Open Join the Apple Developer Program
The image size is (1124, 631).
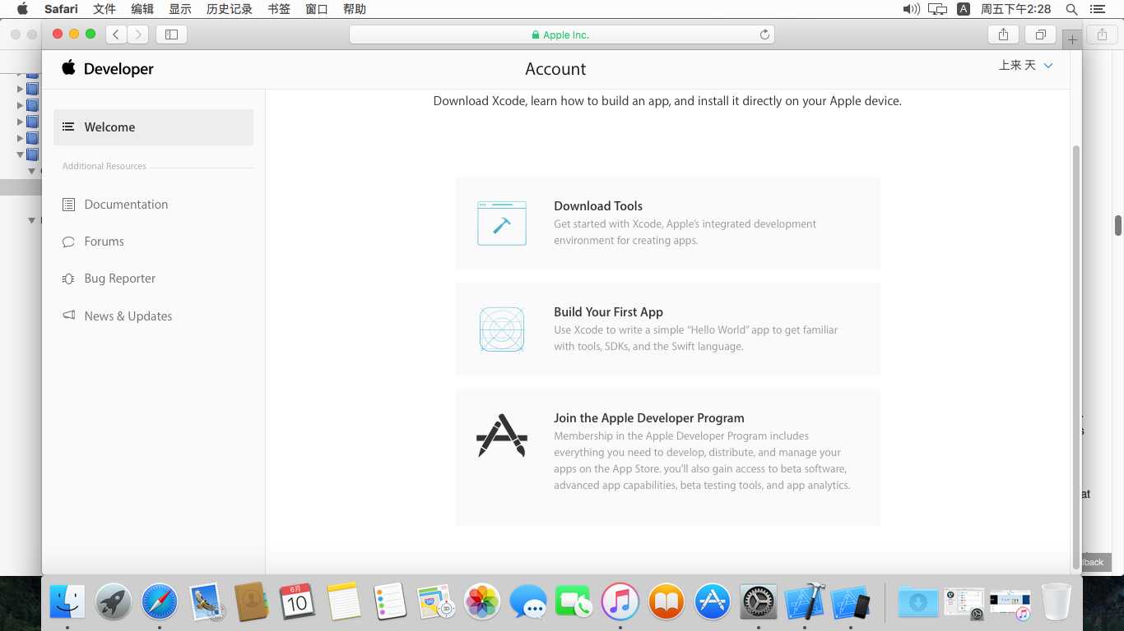(x=649, y=418)
